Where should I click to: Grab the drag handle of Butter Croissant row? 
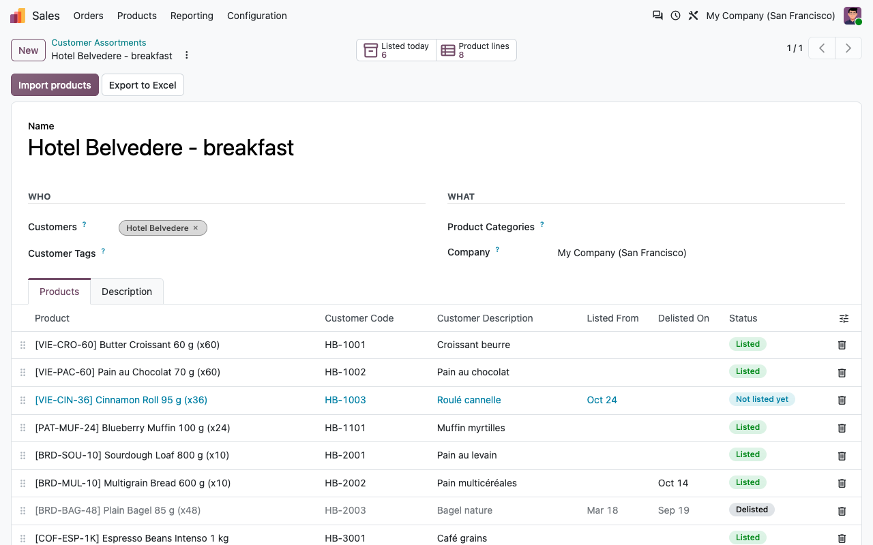[x=23, y=345]
